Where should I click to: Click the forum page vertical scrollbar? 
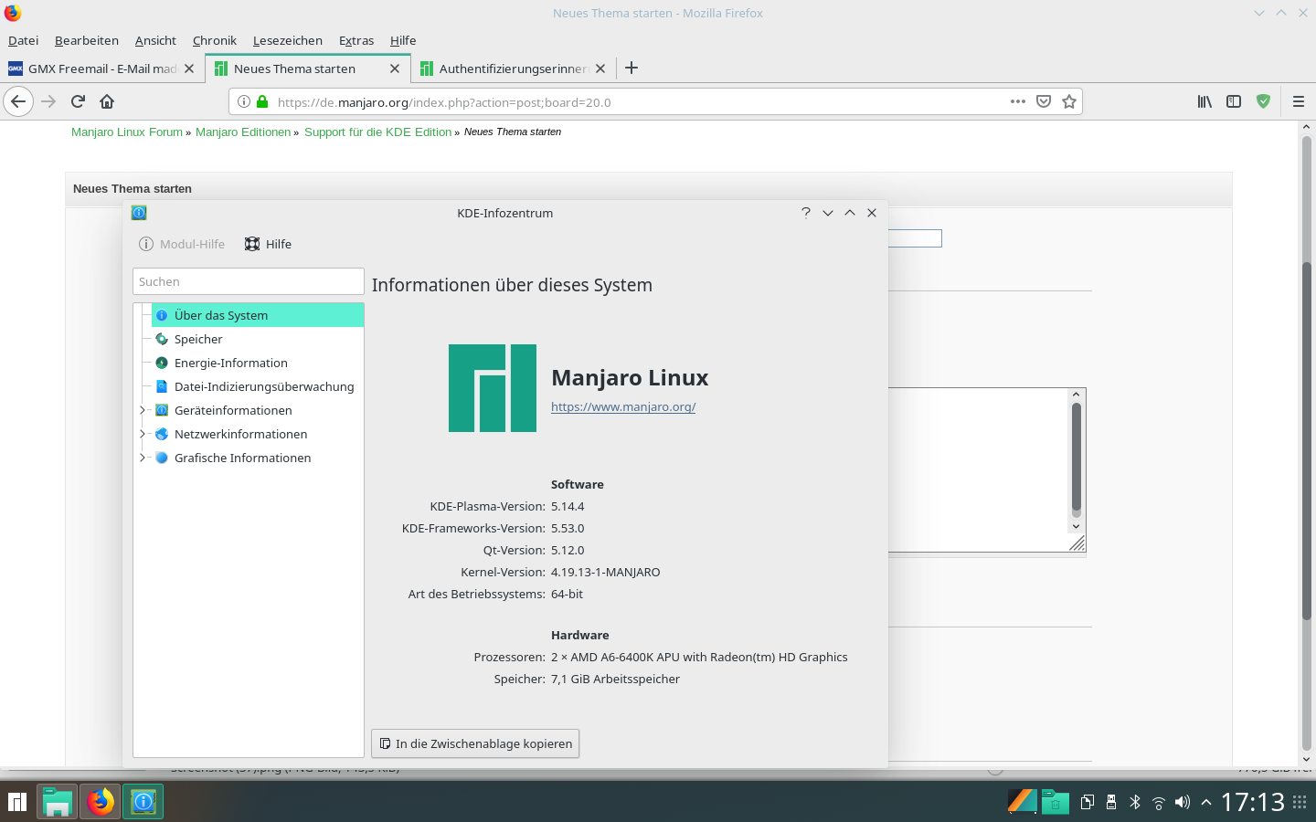click(1307, 442)
